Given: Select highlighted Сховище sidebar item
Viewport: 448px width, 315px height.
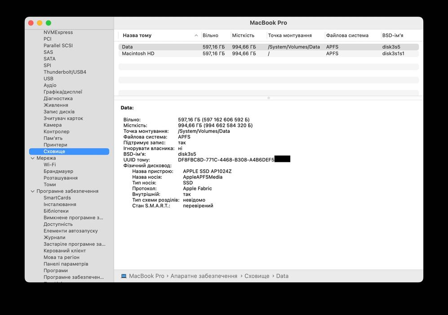Looking at the screenshot, I should pos(69,151).
